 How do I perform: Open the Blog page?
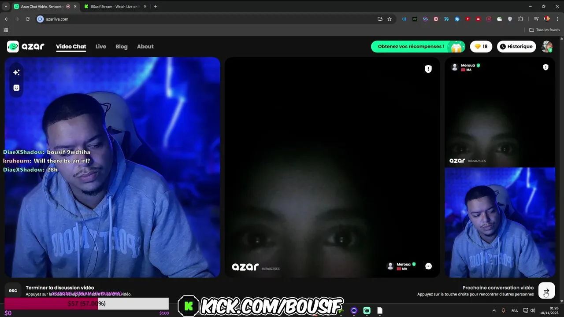(x=122, y=47)
